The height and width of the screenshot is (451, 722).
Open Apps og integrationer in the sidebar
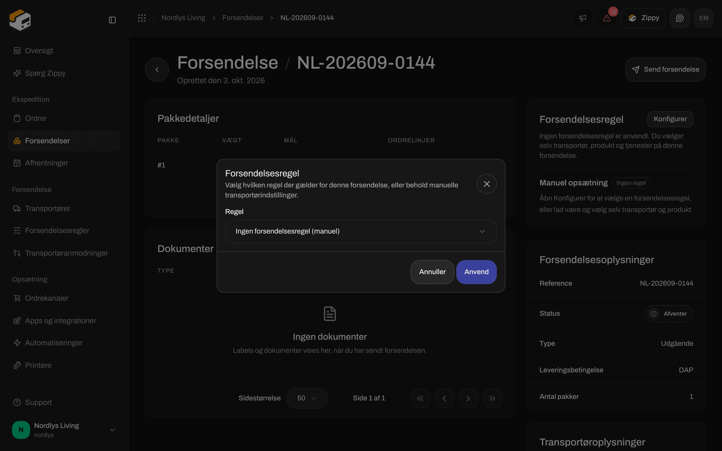(64, 321)
